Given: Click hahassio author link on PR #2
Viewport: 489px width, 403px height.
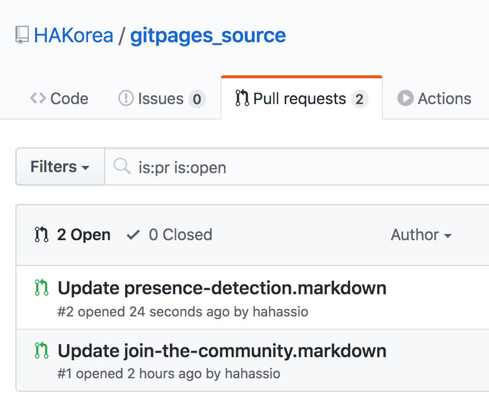Looking at the screenshot, I should click(x=281, y=312).
